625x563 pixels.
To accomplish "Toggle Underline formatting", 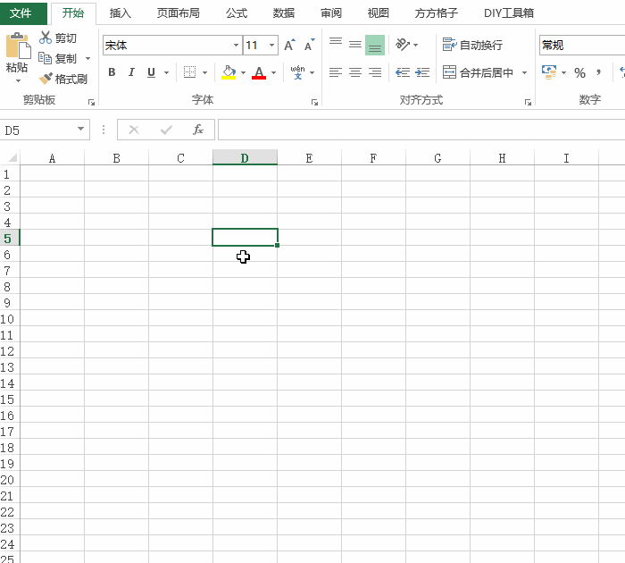I will pos(151,72).
